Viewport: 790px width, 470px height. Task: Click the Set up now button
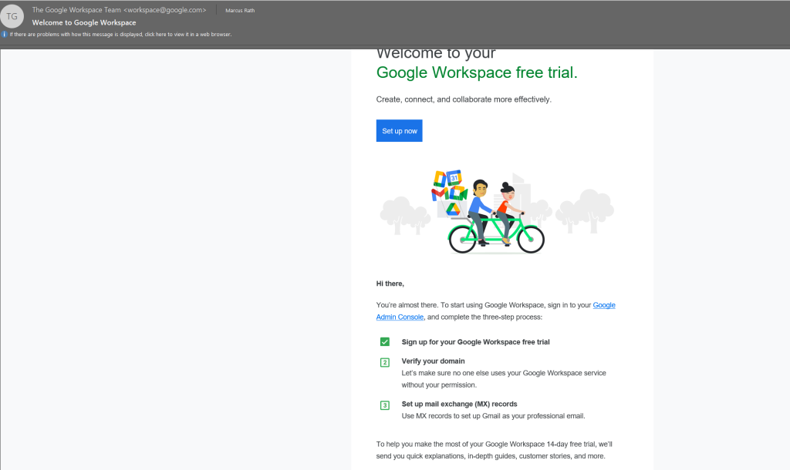coord(399,131)
